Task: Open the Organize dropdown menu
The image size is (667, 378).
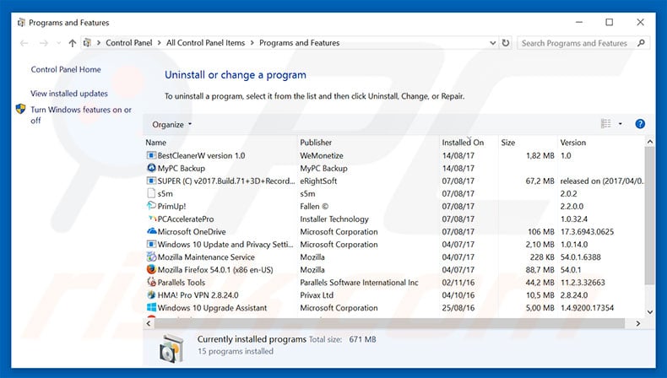Action: [172, 125]
